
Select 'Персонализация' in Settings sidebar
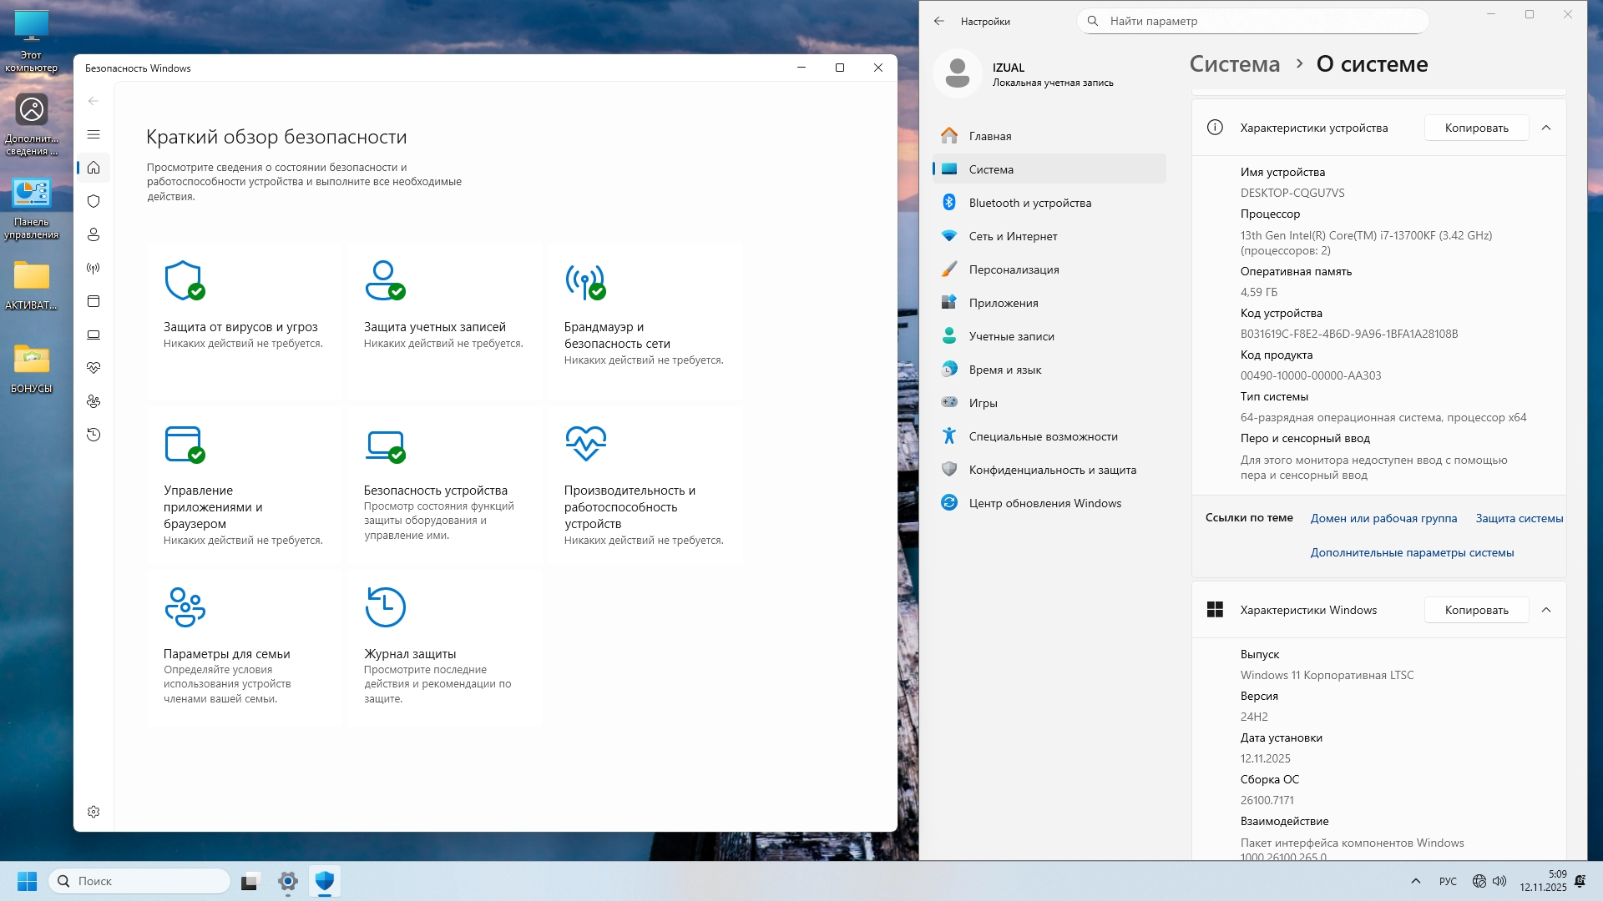click(x=1014, y=269)
